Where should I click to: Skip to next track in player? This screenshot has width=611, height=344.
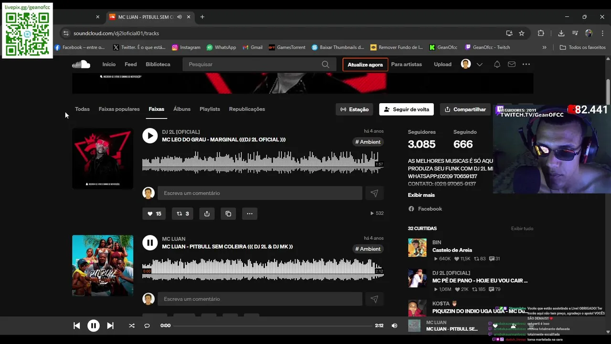pos(110,326)
